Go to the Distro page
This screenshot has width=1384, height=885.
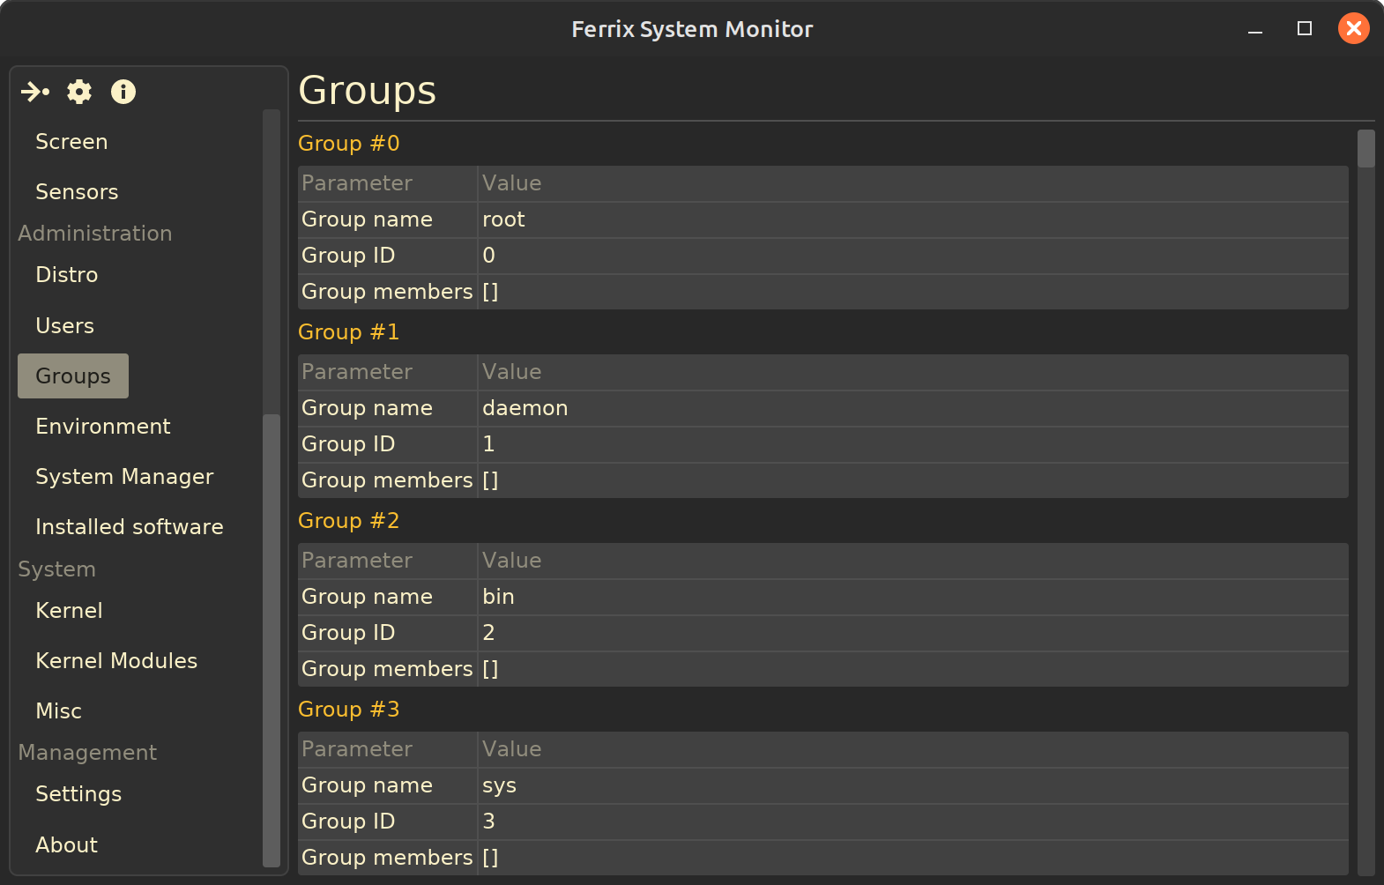coord(67,275)
